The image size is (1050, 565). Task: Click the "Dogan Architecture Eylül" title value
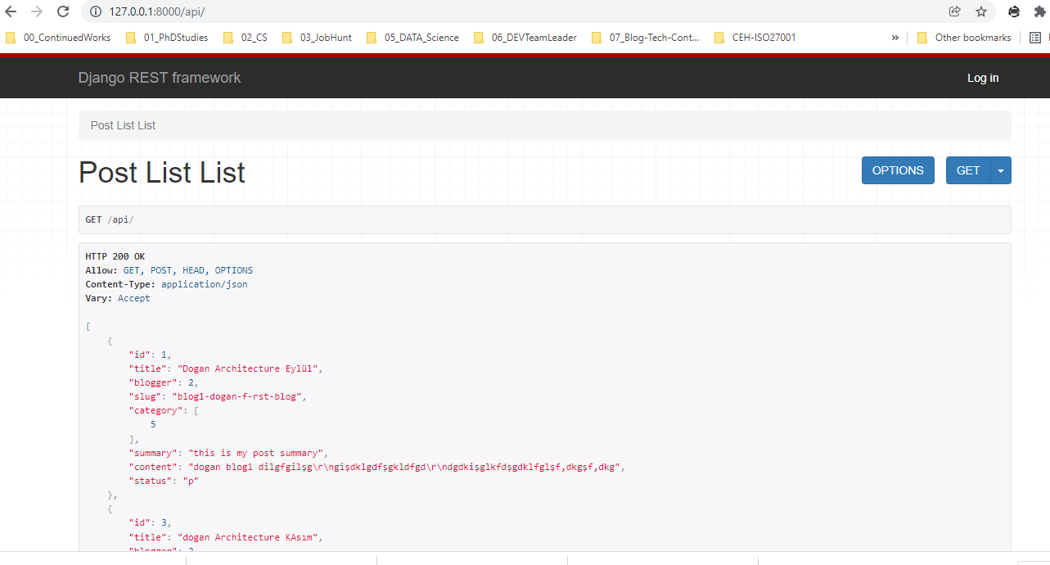coord(248,368)
